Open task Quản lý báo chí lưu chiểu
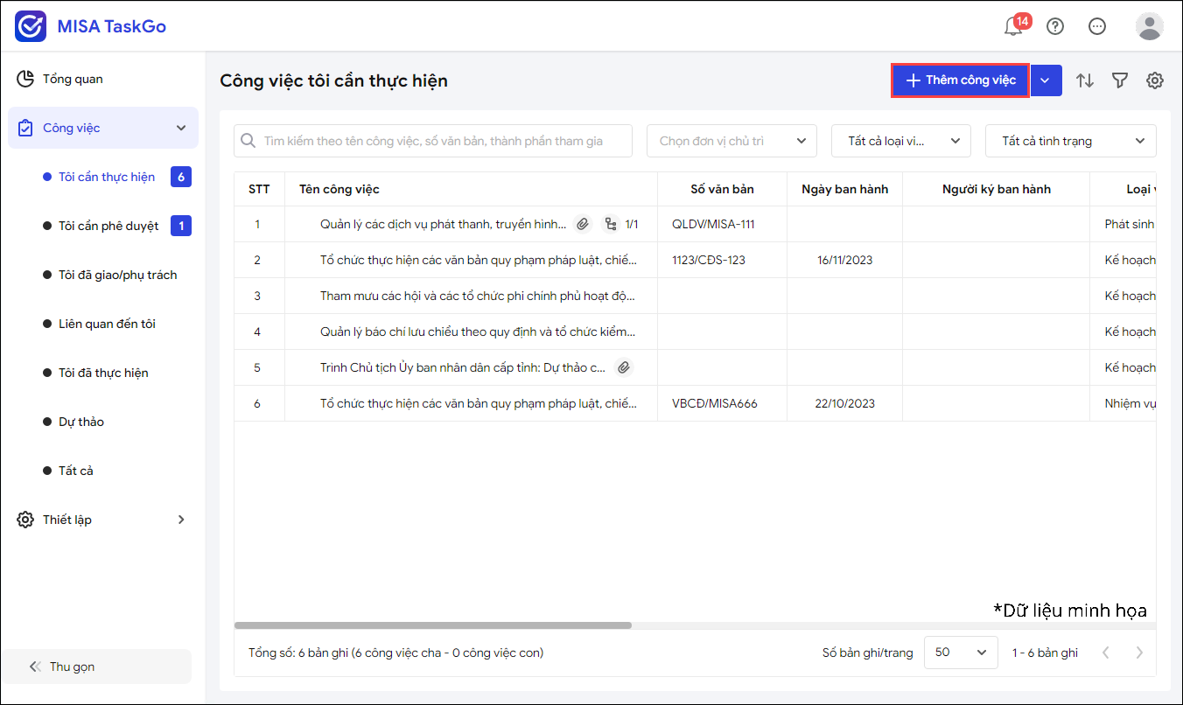 coord(479,332)
